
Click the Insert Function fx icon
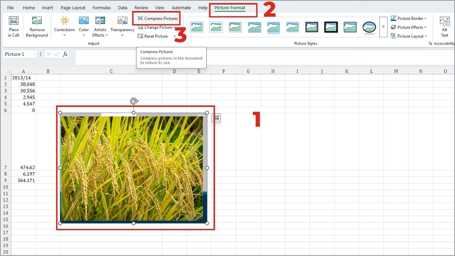click(x=65, y=54)
